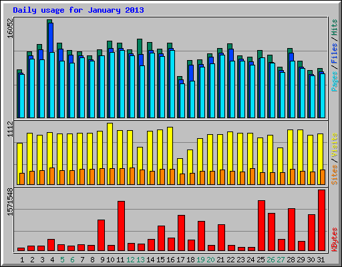Screen dimensions: 342x267
Task: Click the red 'KBytes' legend label
Action: click(x=335, y=240)
